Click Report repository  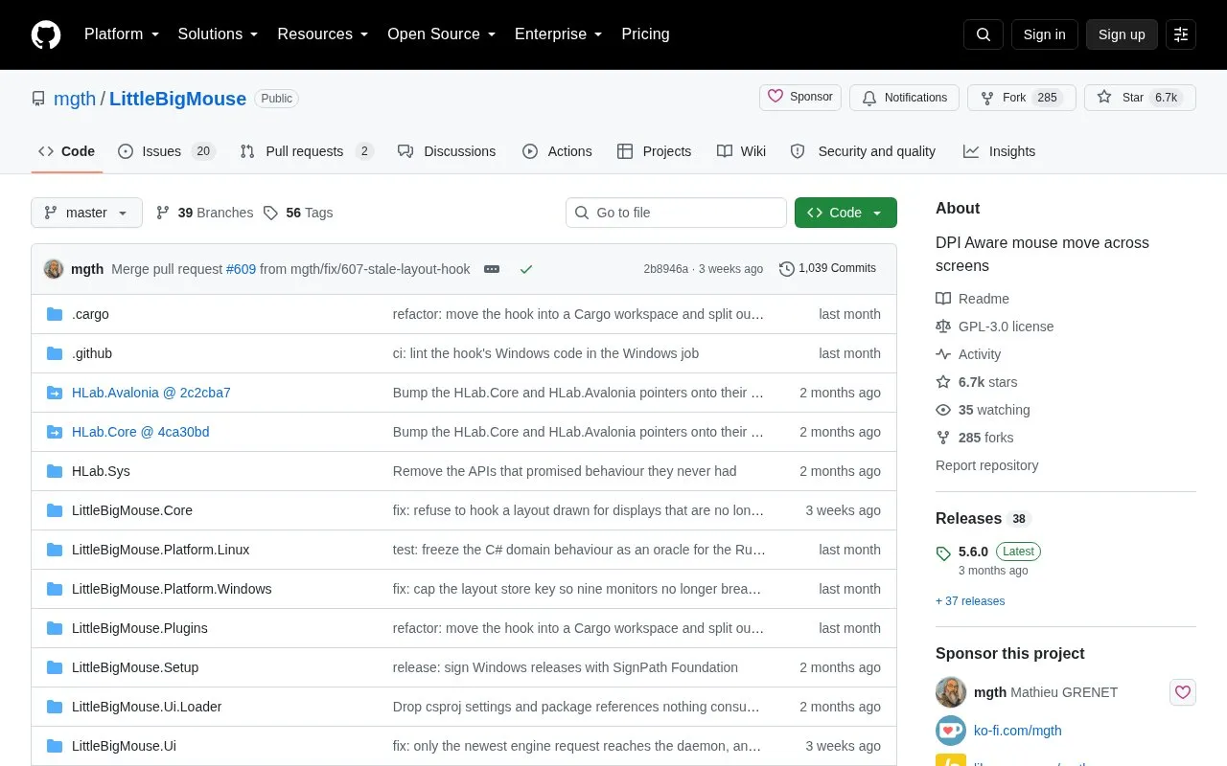click(x=986, y=465)
